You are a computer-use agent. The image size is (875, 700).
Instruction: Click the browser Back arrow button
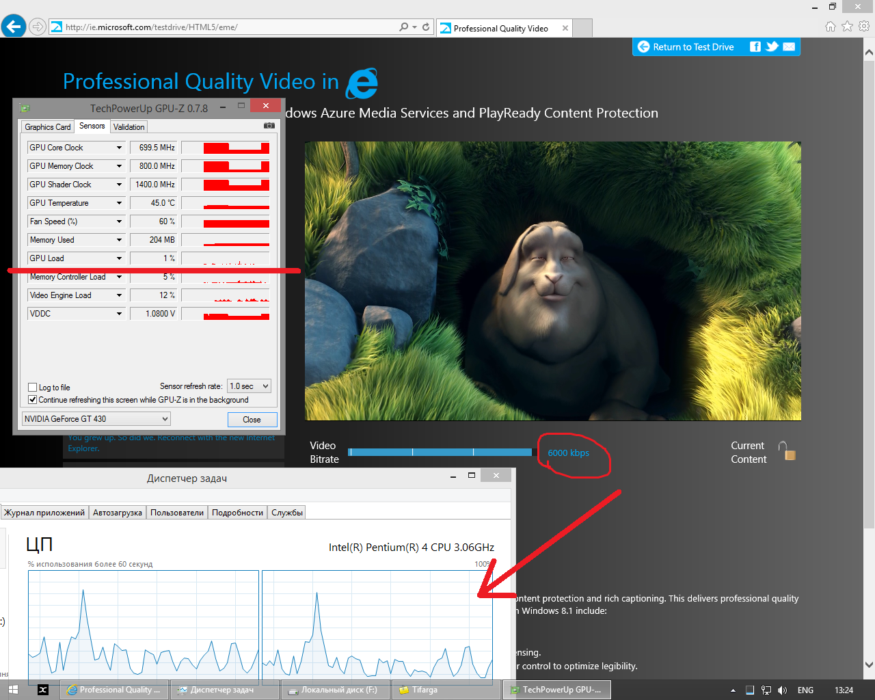pos(14,27)
